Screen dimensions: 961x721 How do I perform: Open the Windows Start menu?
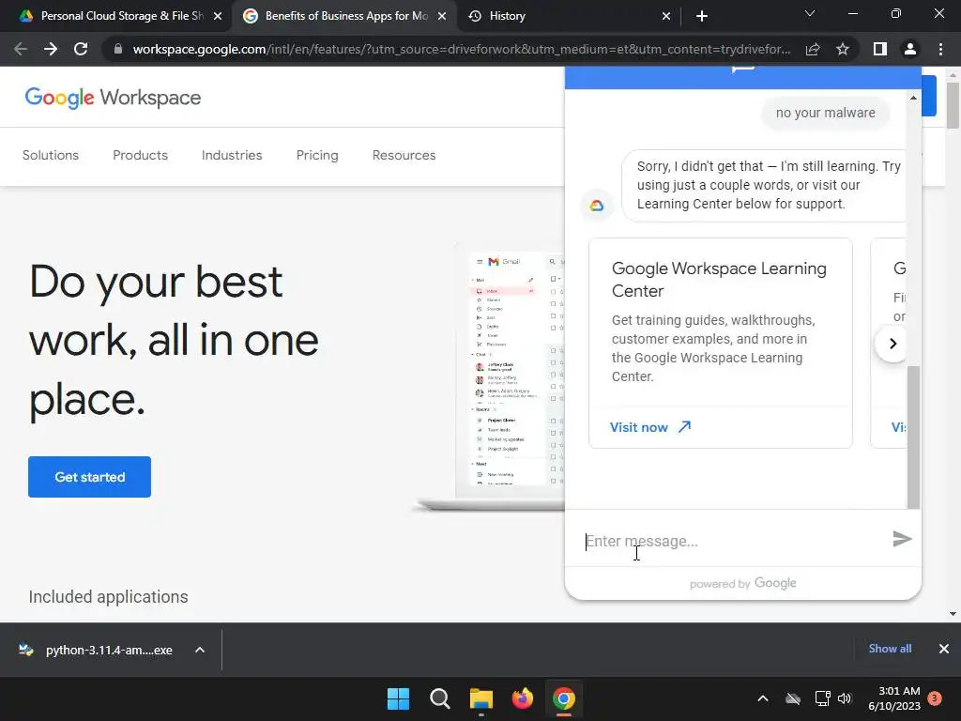pos(398,698)
